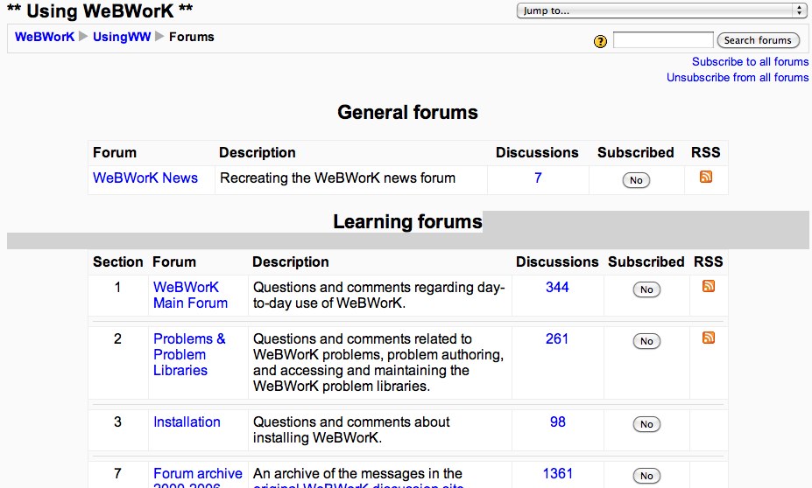View the 261 Problem Libraries discussions
Viewport: 812px width, 488px height.
click(x=557, y=338)
